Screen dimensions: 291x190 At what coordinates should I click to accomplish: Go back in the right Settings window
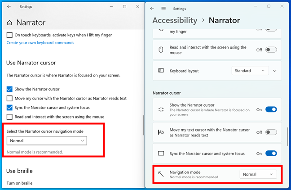click(152, 9)
